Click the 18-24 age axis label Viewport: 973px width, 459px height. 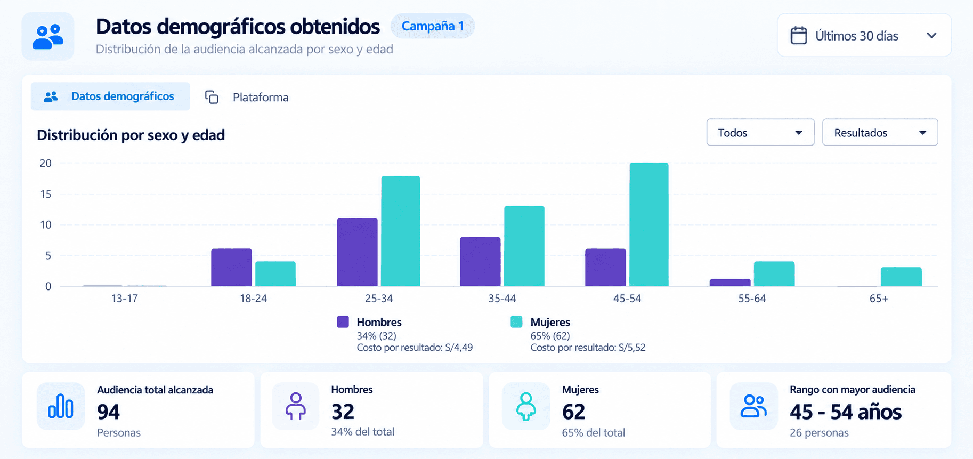click(x=253, y=299)
